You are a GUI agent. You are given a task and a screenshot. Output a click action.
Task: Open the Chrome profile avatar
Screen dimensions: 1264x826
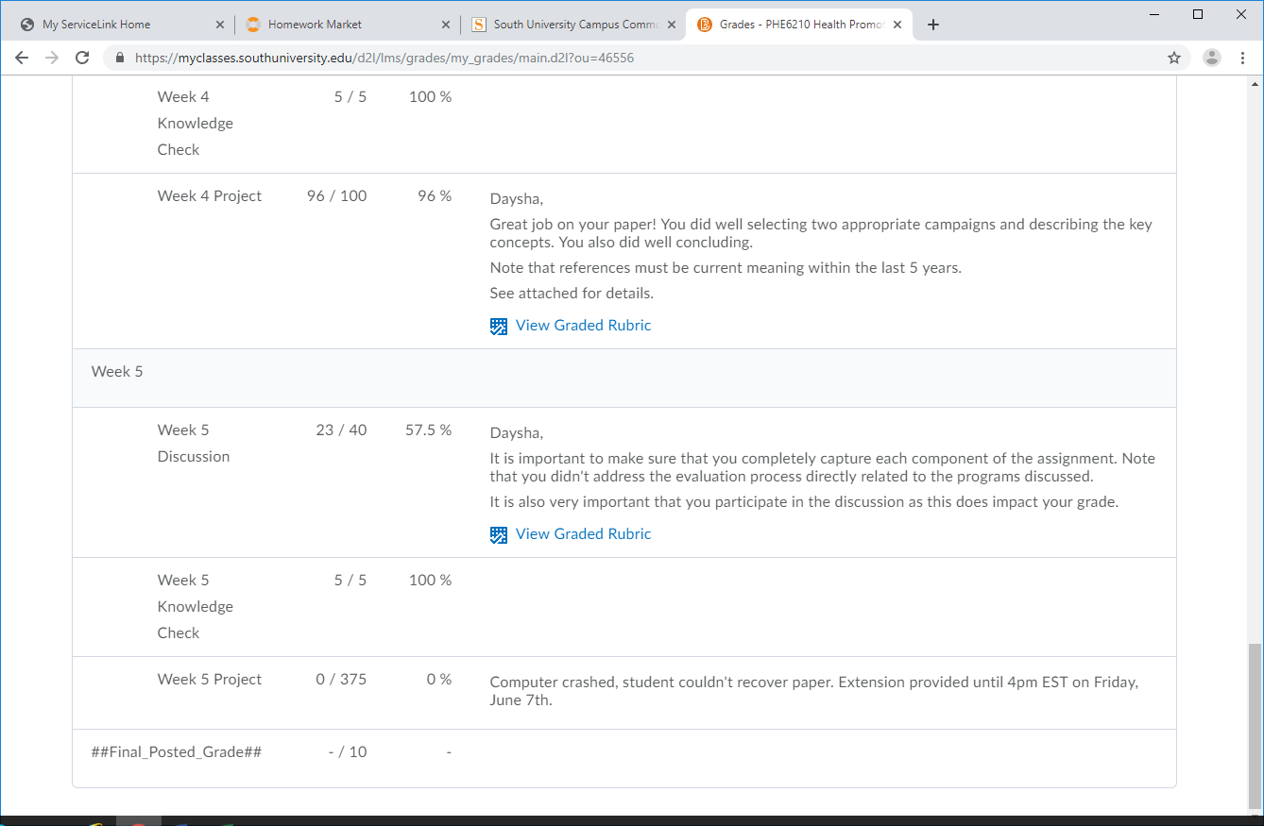pos(1212,58)
